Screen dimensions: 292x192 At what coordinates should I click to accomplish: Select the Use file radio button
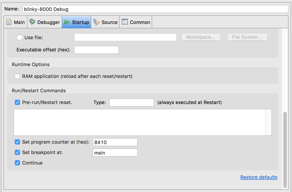pyautogui.click(x=20, y=37)
